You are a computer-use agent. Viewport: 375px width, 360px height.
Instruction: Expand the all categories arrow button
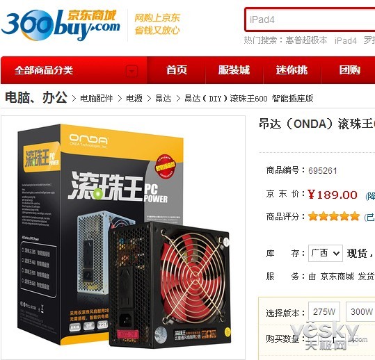coord(131,71)
